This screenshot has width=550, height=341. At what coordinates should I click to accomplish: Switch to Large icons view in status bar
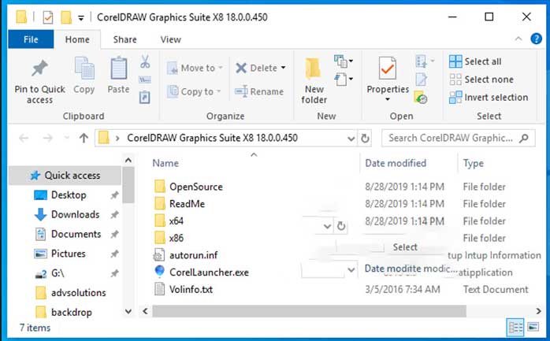point(533,327)
